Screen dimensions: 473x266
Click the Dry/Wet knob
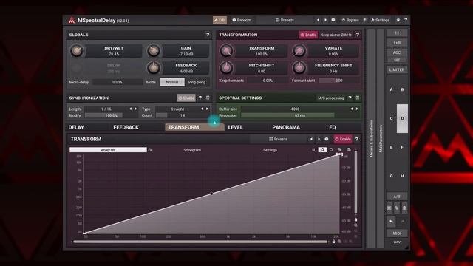tap(77, 51)
